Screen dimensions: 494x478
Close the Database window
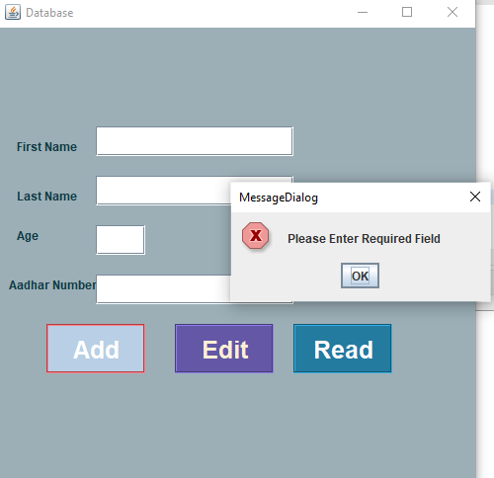point(453,12)
